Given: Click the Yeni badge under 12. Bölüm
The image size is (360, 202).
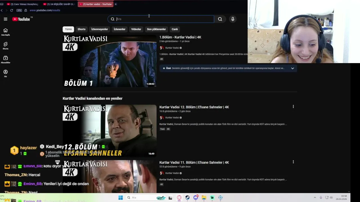Looking at the screenshot, I should (162, 129).
